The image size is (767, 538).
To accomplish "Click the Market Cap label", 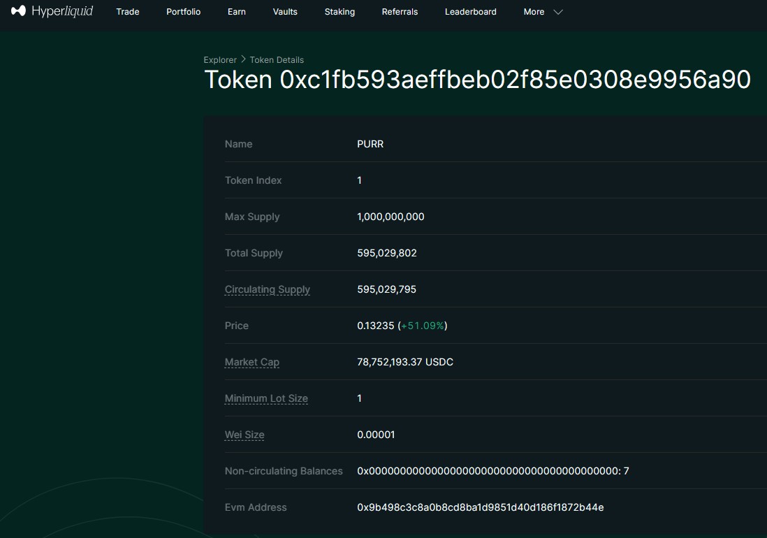I will pyautogui.click(x=252, y=362).
